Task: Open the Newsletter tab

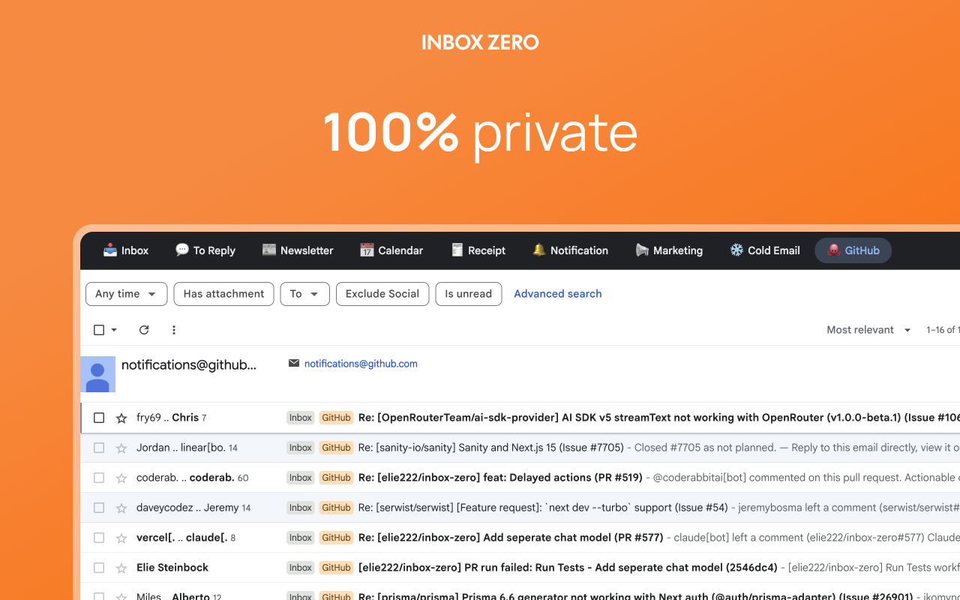Action: 298,250
